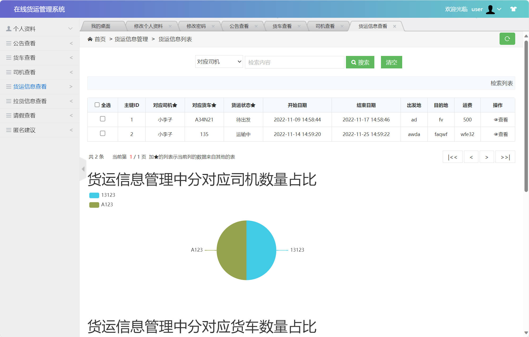
Task: Click the home icon in breadcrumb
Action: (90, 39)
